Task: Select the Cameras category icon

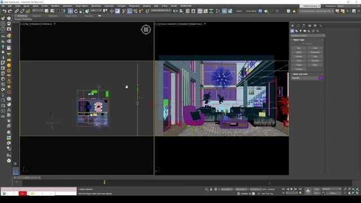Action: (305, 31)
